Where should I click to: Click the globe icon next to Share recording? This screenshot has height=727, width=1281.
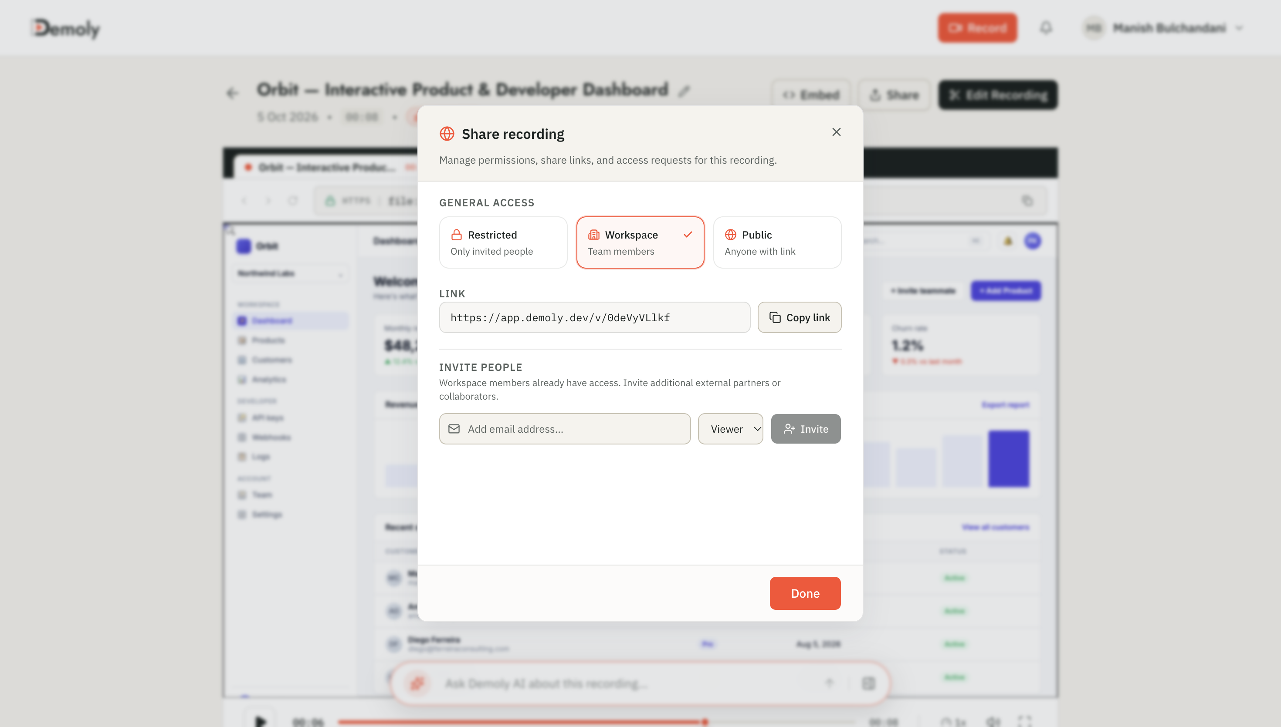click(x=447, y=134)
